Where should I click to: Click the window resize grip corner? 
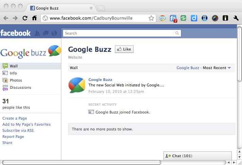[240, 163]
